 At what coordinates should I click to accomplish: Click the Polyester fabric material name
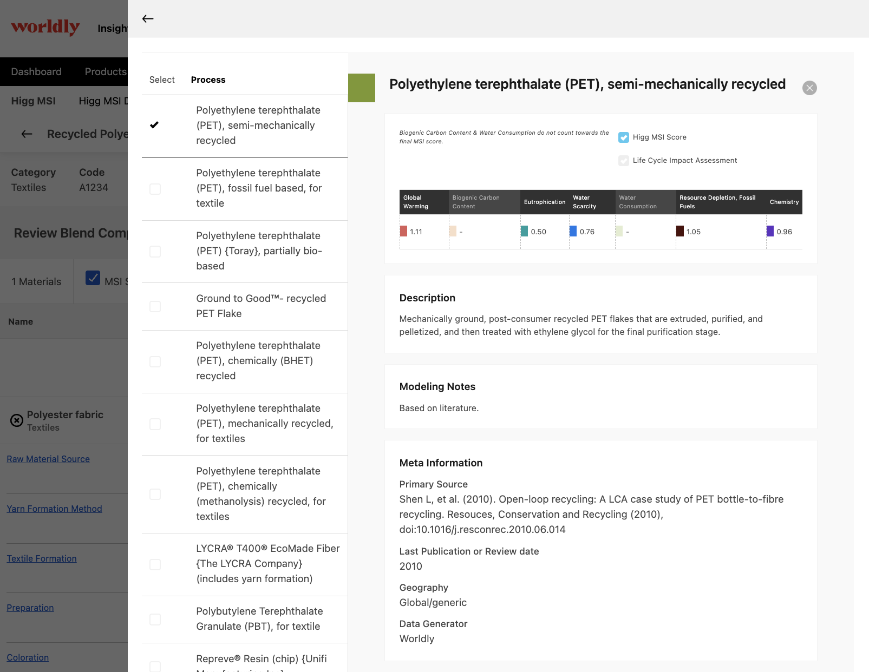click(x=65, y=415)
